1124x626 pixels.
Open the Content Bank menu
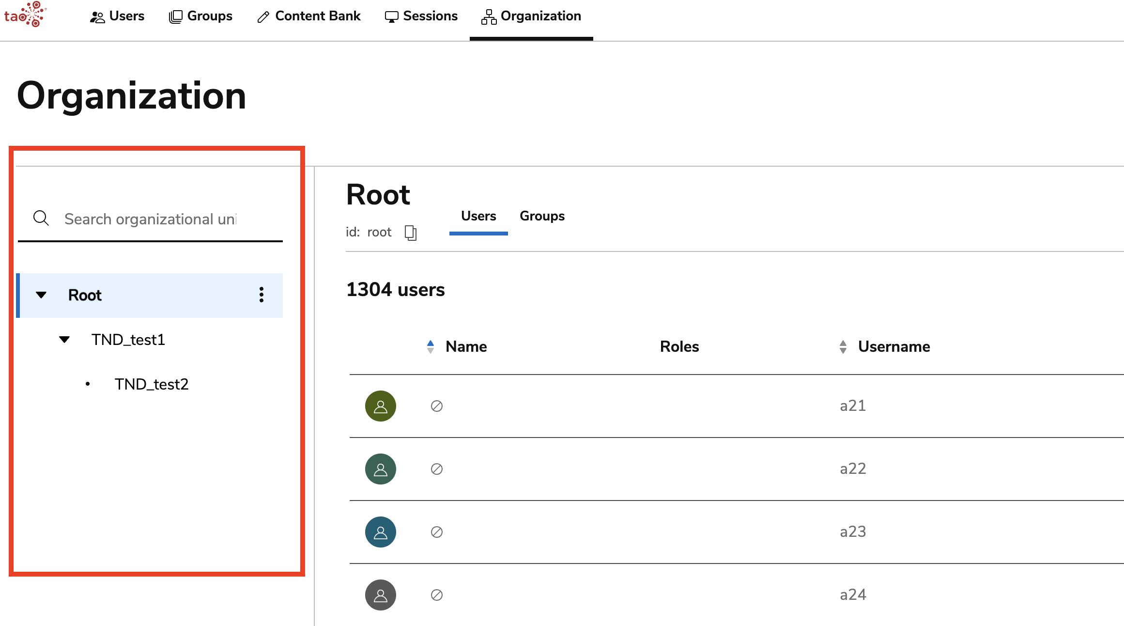pos(309,16)
